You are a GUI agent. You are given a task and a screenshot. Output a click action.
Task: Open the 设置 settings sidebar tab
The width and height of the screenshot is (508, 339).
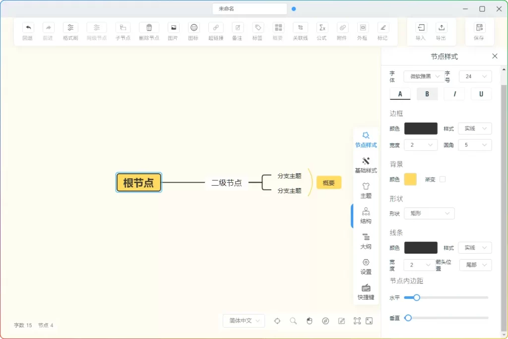pos(366,267)
